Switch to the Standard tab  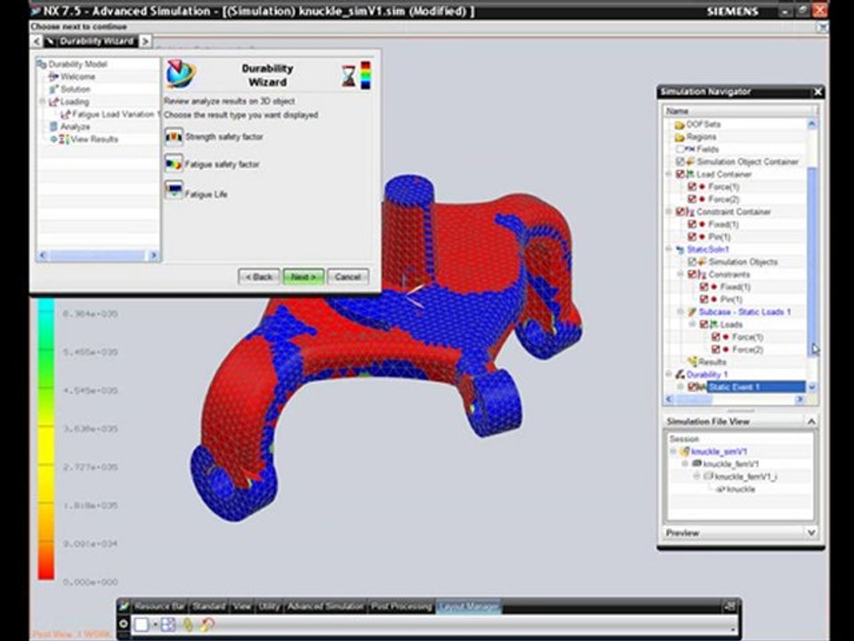click(x=209, y=606)
